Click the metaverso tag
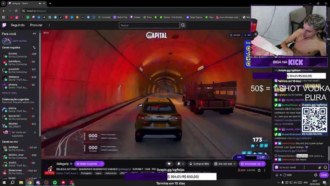Viewport: 330px width, 186px height. pyautogui.click(x=111, y=173)
